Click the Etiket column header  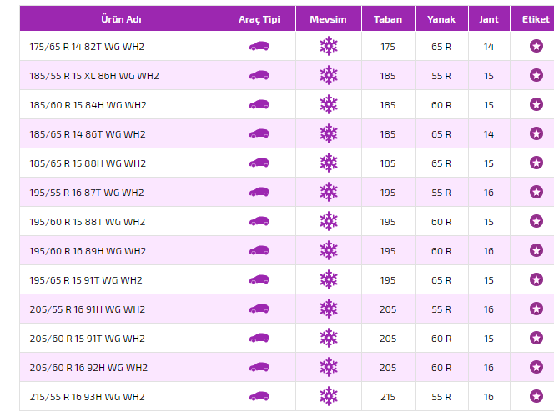[x=535, y=18]
